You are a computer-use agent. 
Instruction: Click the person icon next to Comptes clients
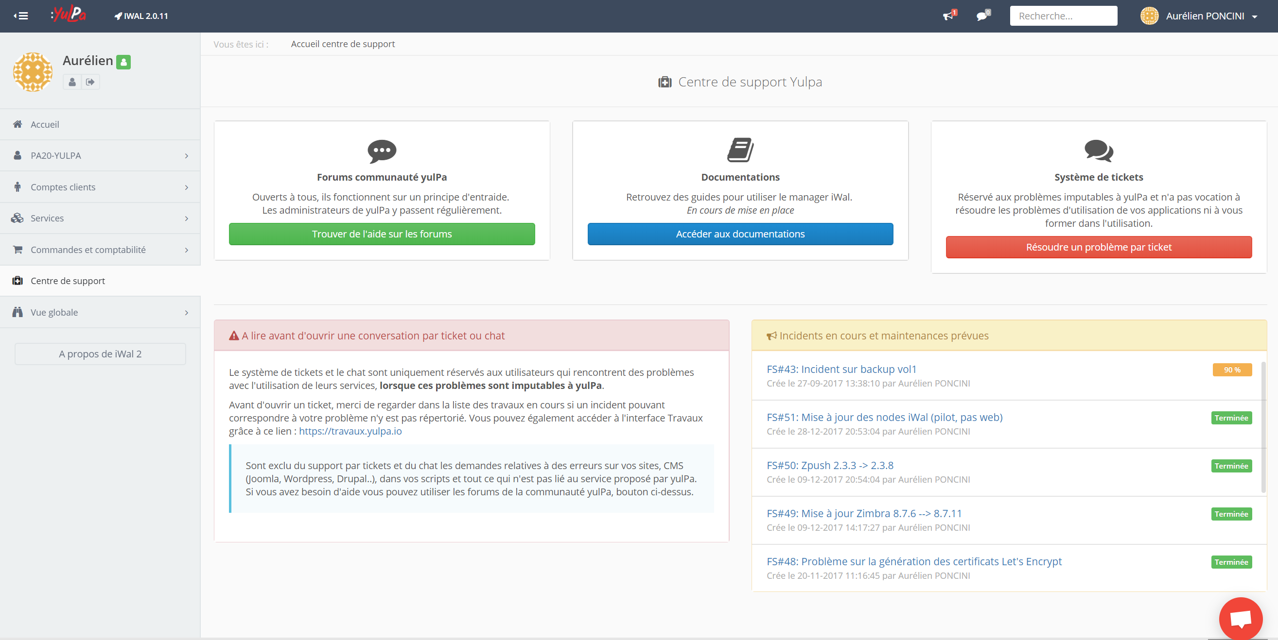point(18,186)
